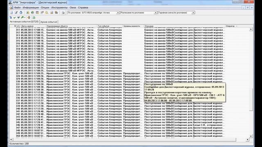
Task: Sort by the Описание column header
Action: [185, 26]
